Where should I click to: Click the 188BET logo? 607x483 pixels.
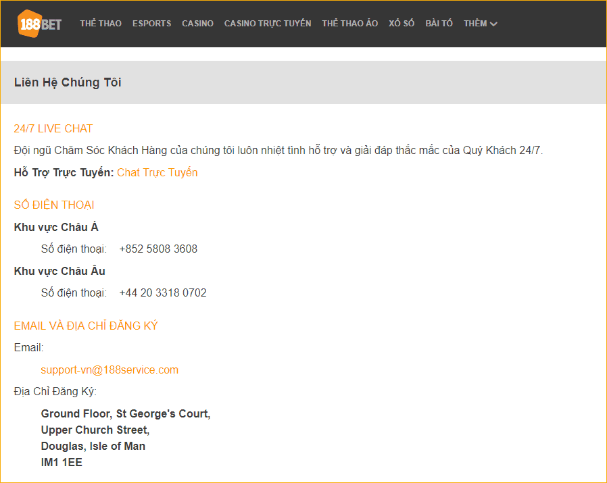(x=39, y=24)
